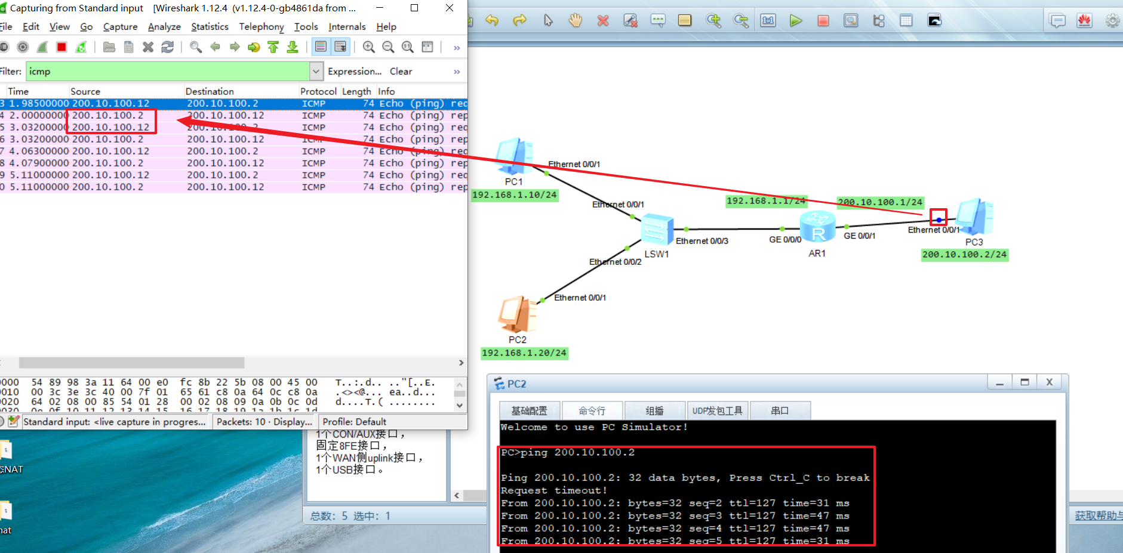This screenshot has height=553, width=1123.
Task: Go forward in packet history
Action: (235, 47)
